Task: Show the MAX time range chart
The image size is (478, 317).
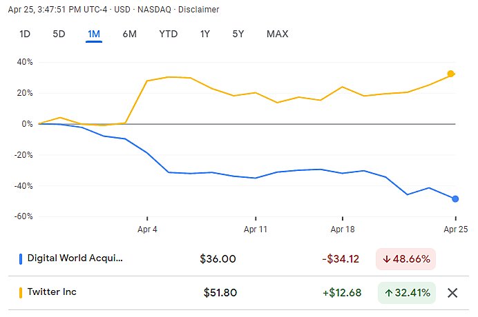Action: point(277,34)
